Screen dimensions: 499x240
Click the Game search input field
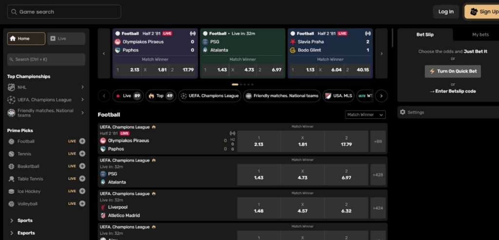(64, 12)
